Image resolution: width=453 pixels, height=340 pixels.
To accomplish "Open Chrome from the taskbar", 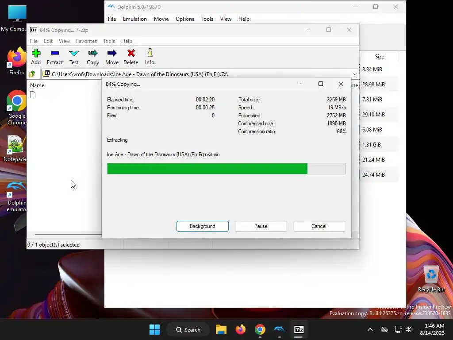I will click(260, 329).
